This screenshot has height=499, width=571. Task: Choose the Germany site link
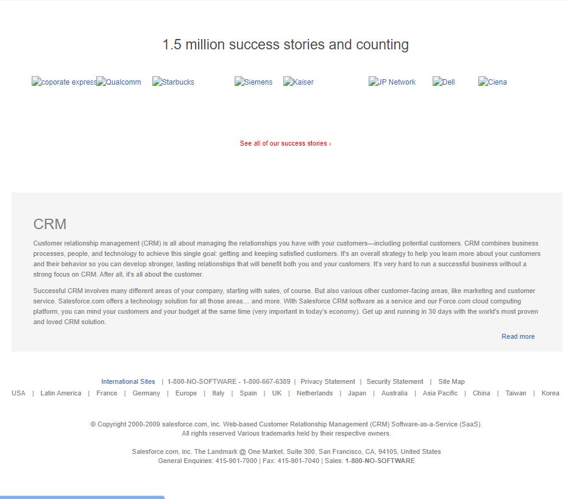(x=146, y=394)
